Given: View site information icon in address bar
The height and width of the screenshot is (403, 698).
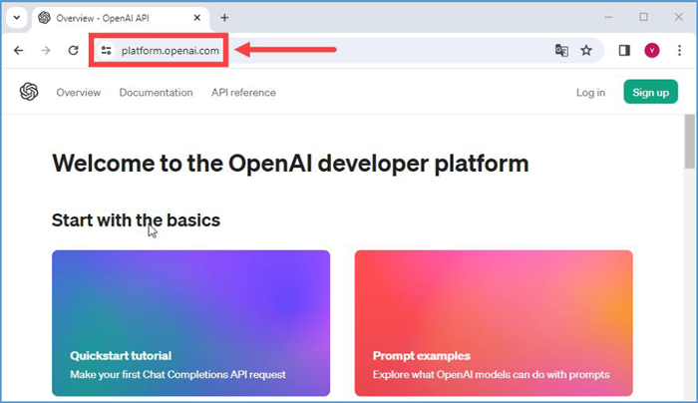Looking at the screenshot, I should tap(106, 50).
